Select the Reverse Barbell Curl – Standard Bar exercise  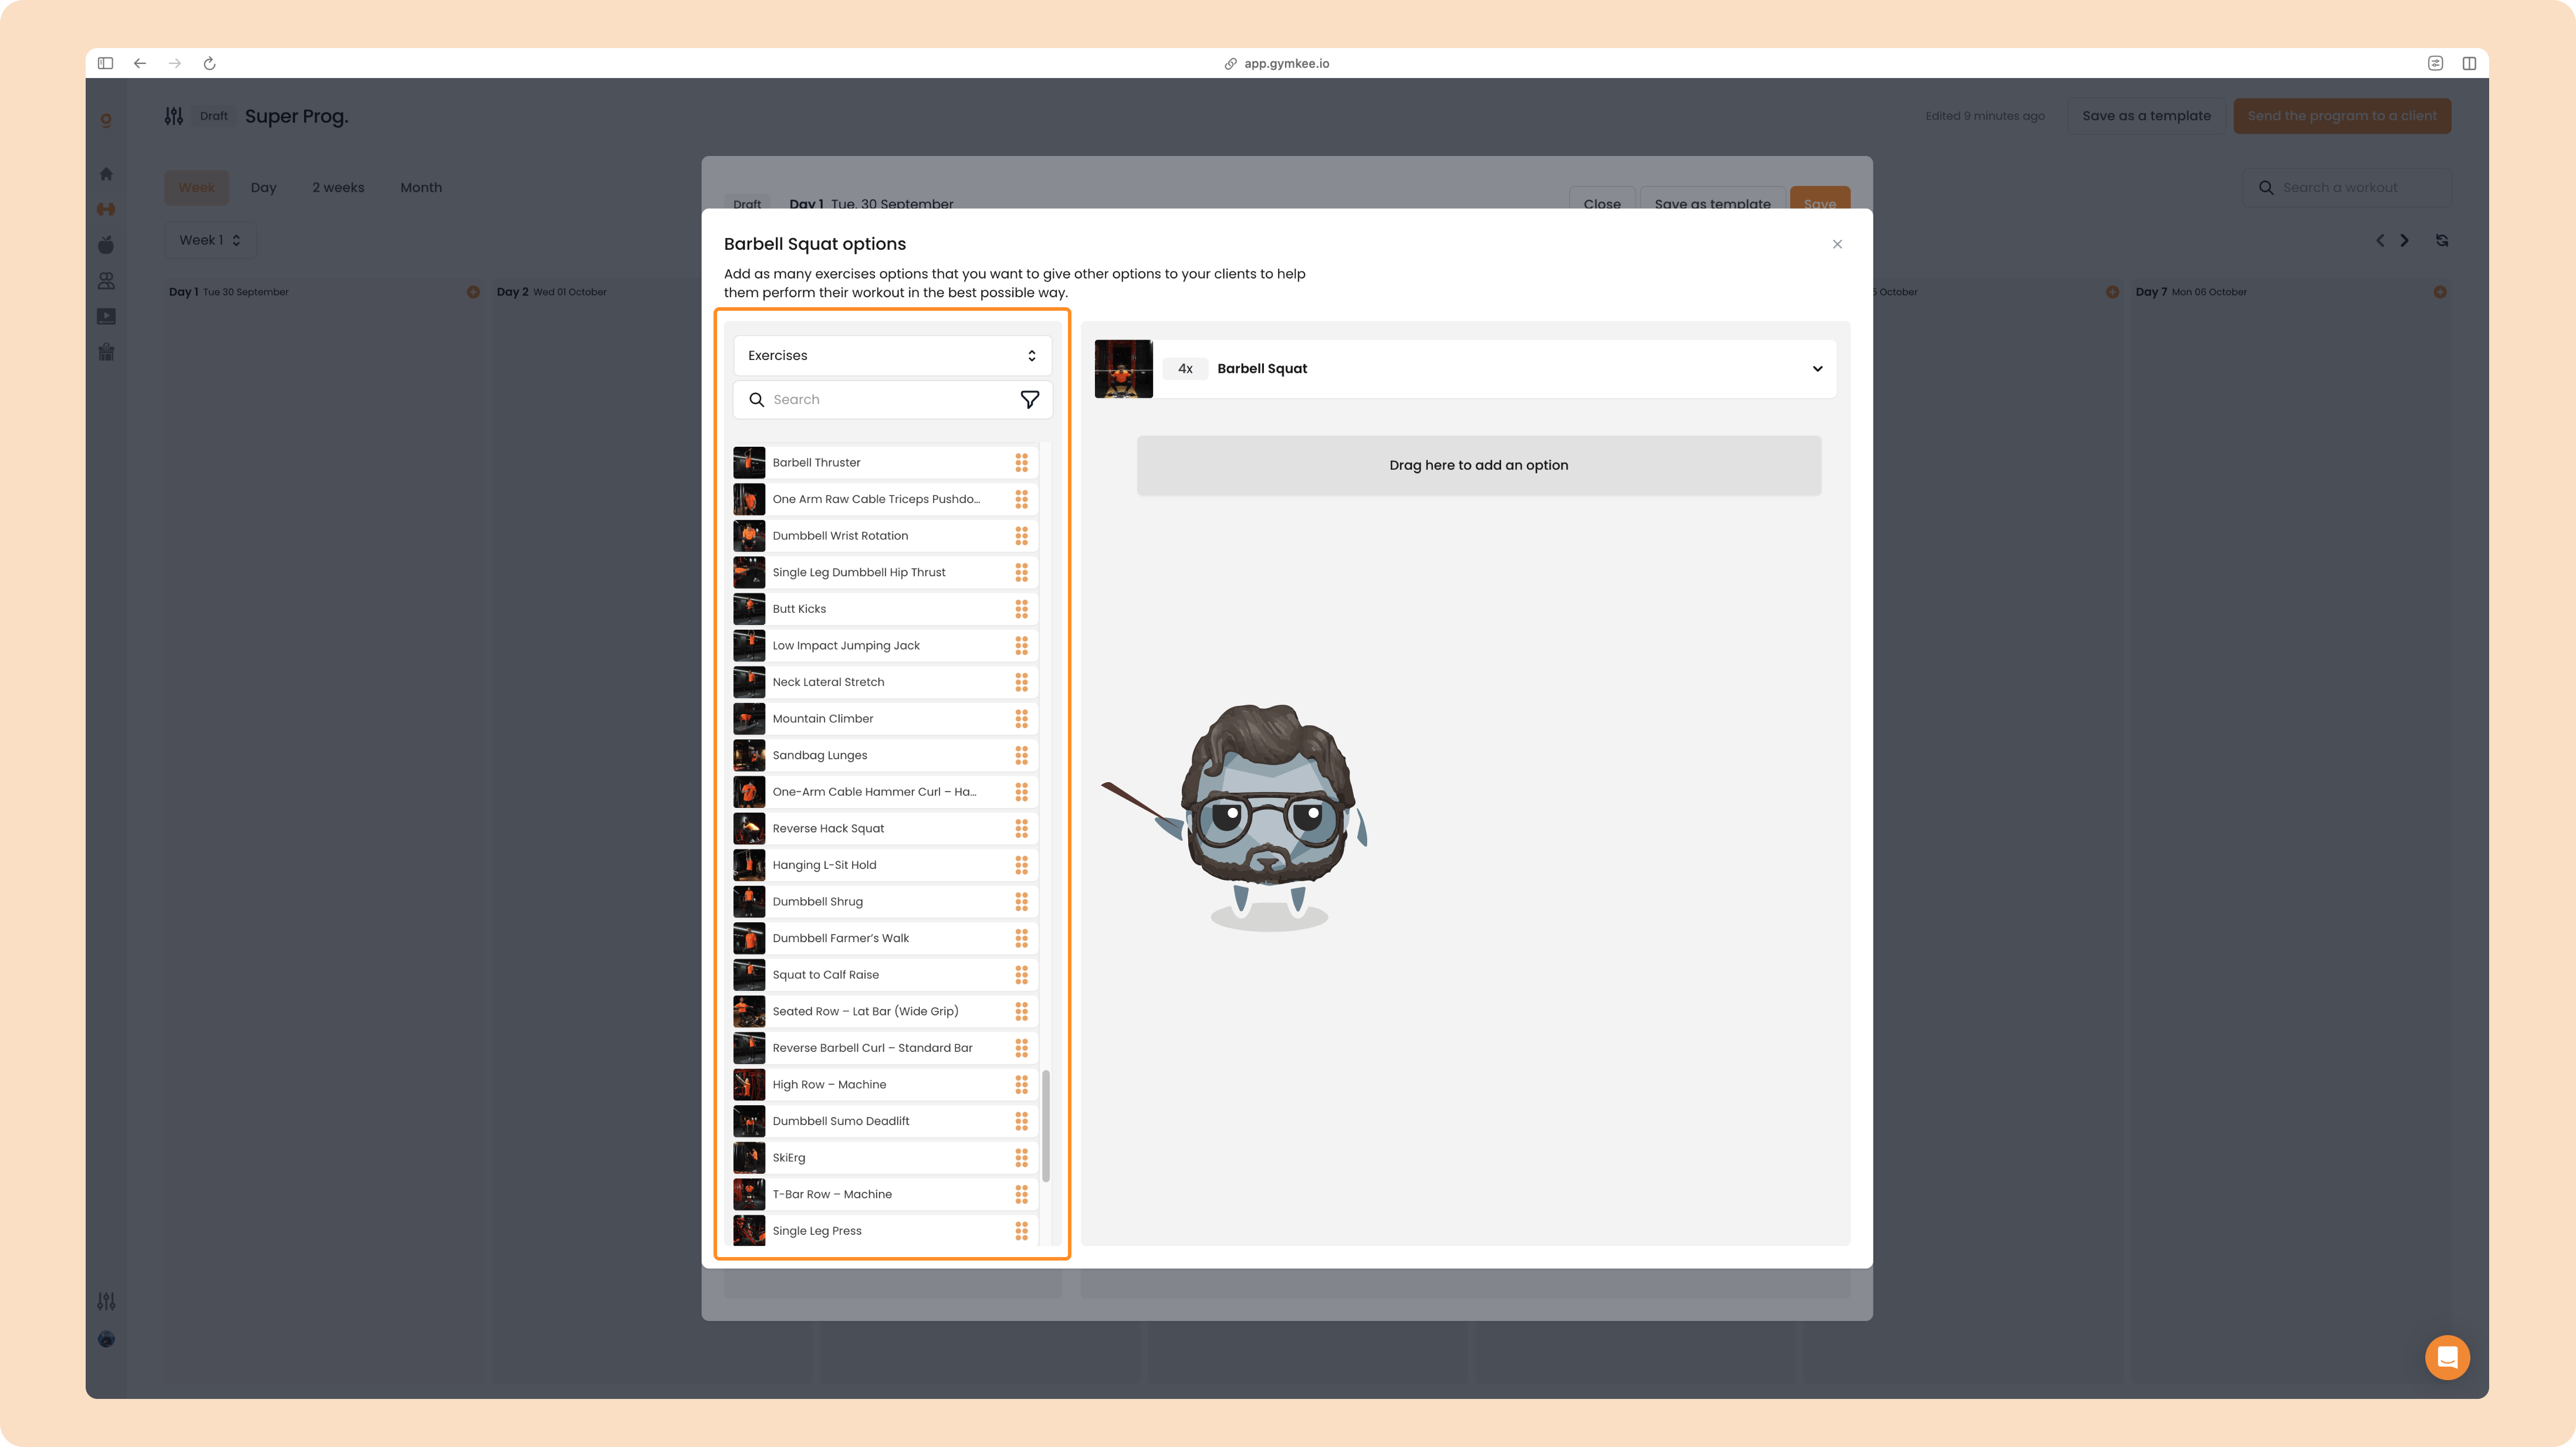(x=885, y=1048)
